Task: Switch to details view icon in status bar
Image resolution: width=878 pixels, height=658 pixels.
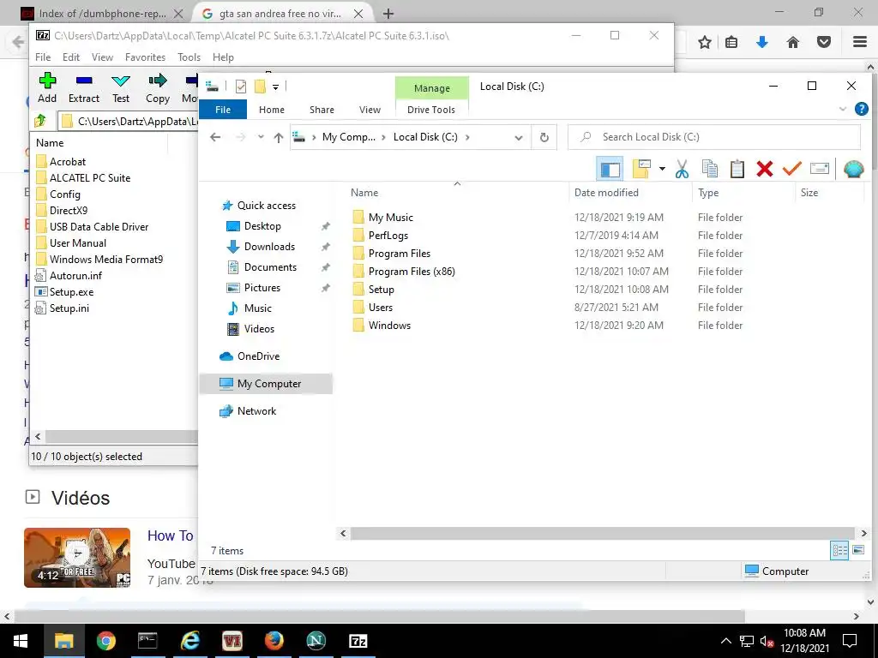Action: (839, 550)
